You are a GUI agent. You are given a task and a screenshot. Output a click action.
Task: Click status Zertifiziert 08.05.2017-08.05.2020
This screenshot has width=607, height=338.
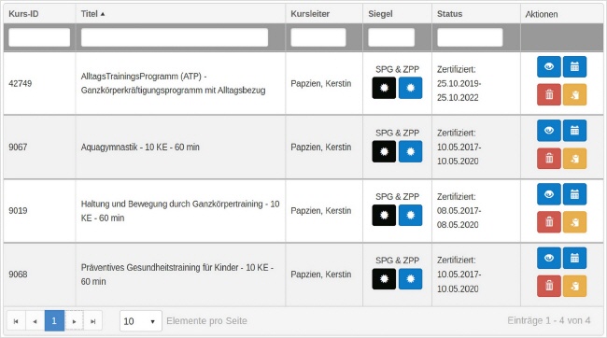point(459,211)
